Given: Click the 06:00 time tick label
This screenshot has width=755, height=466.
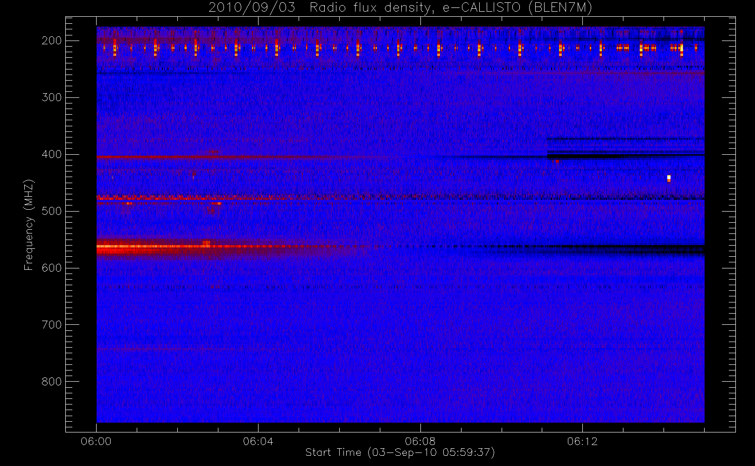Looking at the screenshot, I should (x=96, y=441).
